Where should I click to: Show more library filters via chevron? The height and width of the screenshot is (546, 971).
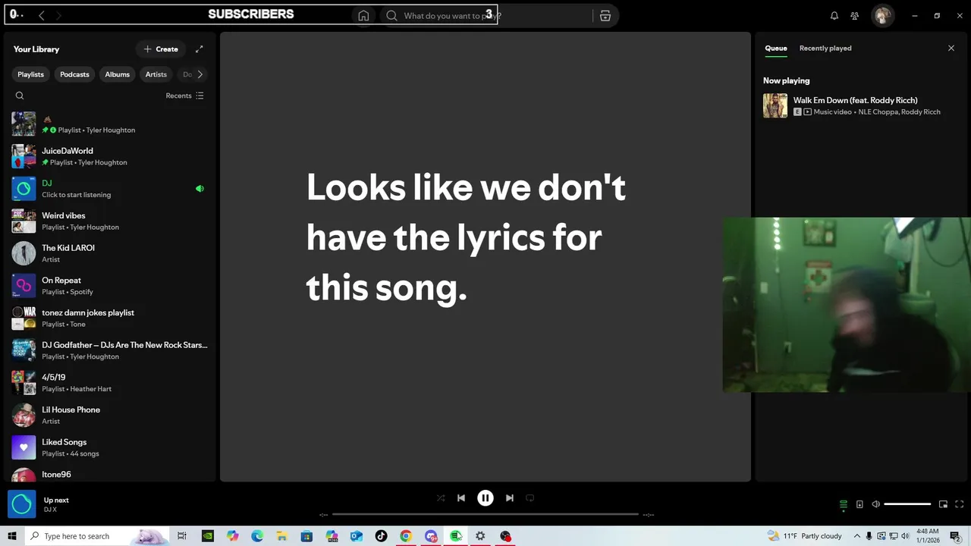click(x=200, y=74)
